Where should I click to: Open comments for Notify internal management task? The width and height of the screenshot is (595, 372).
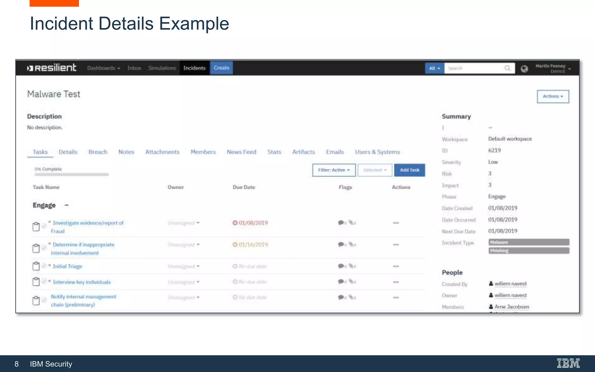pyautogui.click(x=342, y=297)
